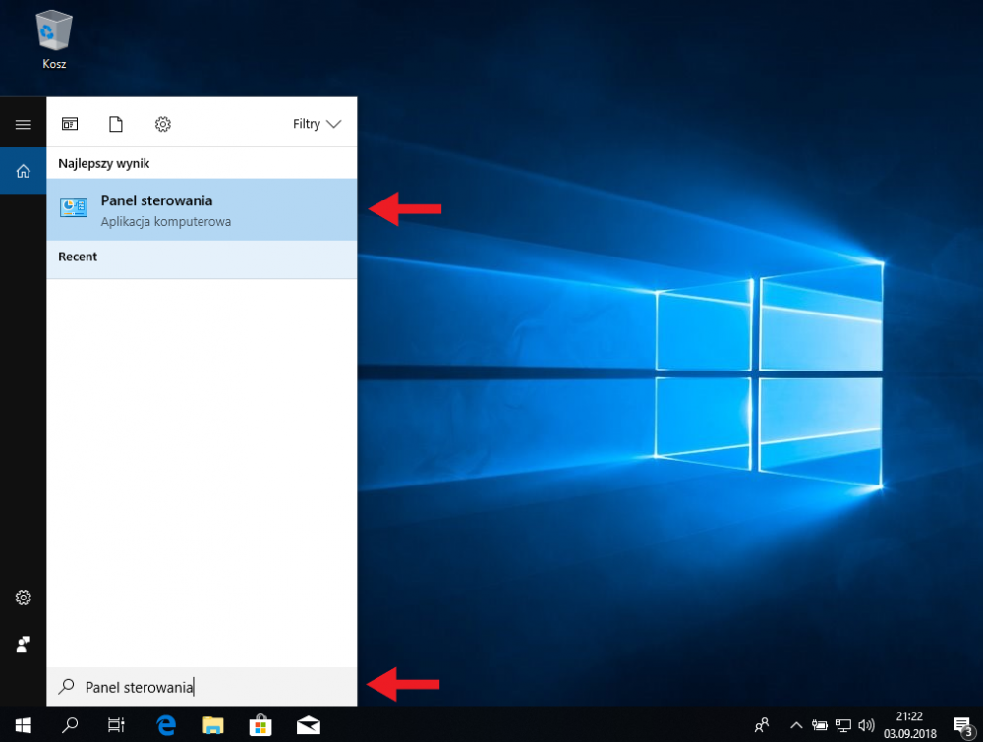Open Task View on the taskbar
Image resolution: width=983 pixels, height=742 pixels.
(x=116, y=725)
